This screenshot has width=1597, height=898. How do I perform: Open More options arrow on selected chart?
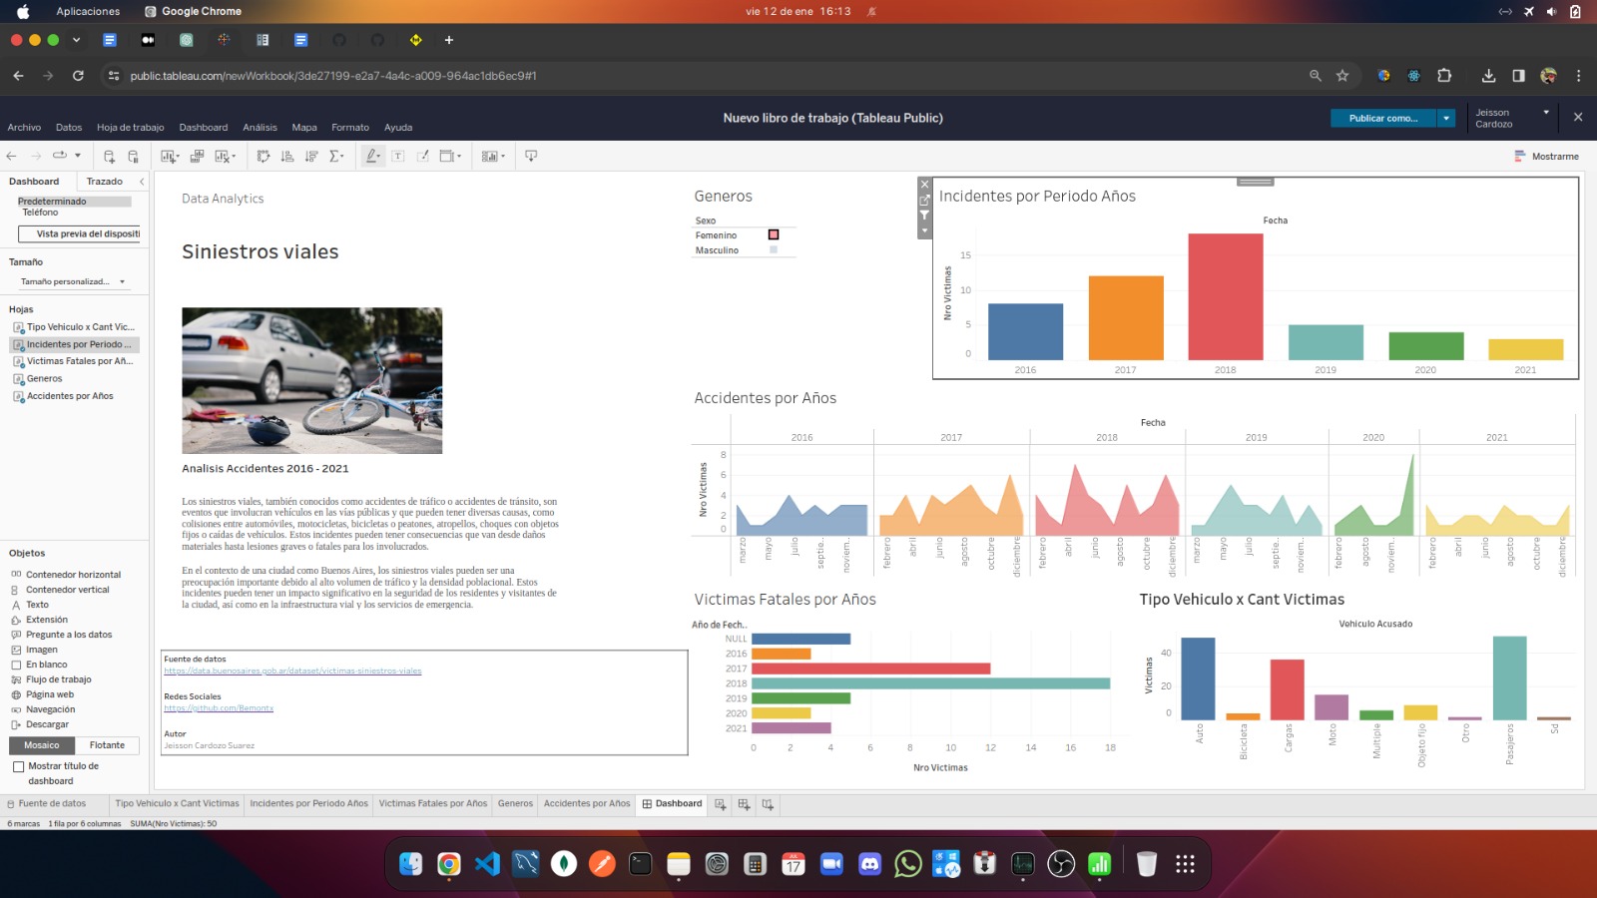click(x=924, y=230)
